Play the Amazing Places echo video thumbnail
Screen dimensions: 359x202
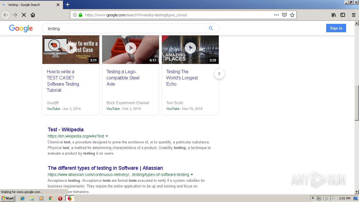190,48
